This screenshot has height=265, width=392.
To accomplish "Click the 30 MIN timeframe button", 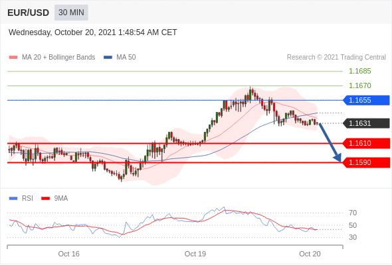I will [x=71, y=13].
